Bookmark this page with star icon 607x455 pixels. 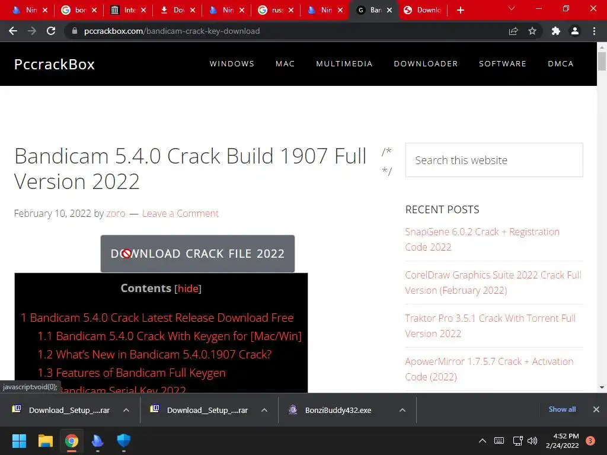coord(532,31)
